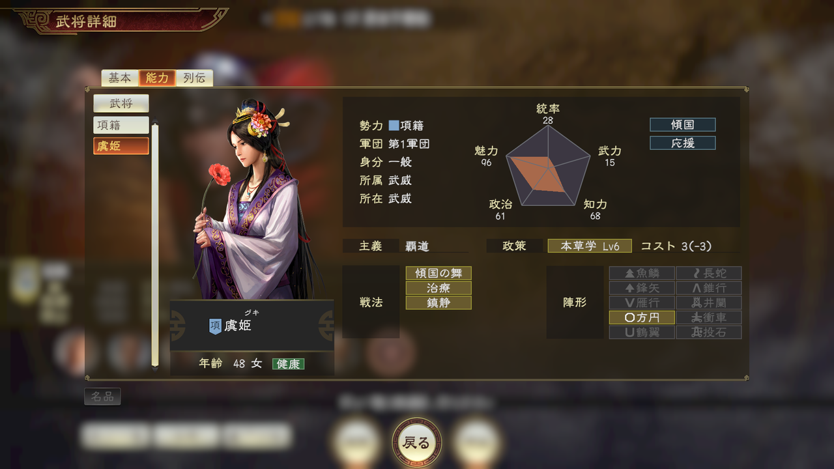Choose the 錐行 formation
The height and width of the screenshot is (469, 834).
708,288
